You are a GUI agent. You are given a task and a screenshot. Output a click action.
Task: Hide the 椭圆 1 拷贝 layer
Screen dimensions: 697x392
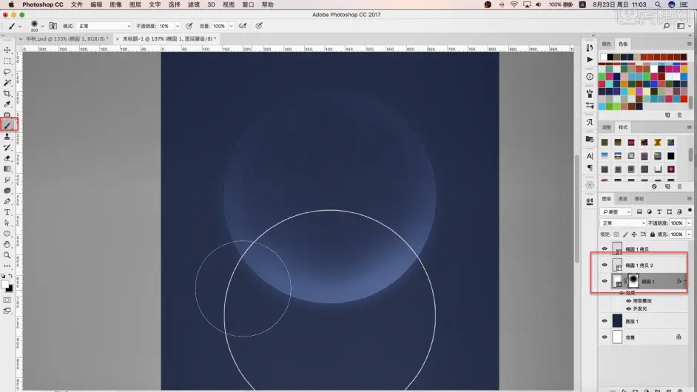[604, 249]
